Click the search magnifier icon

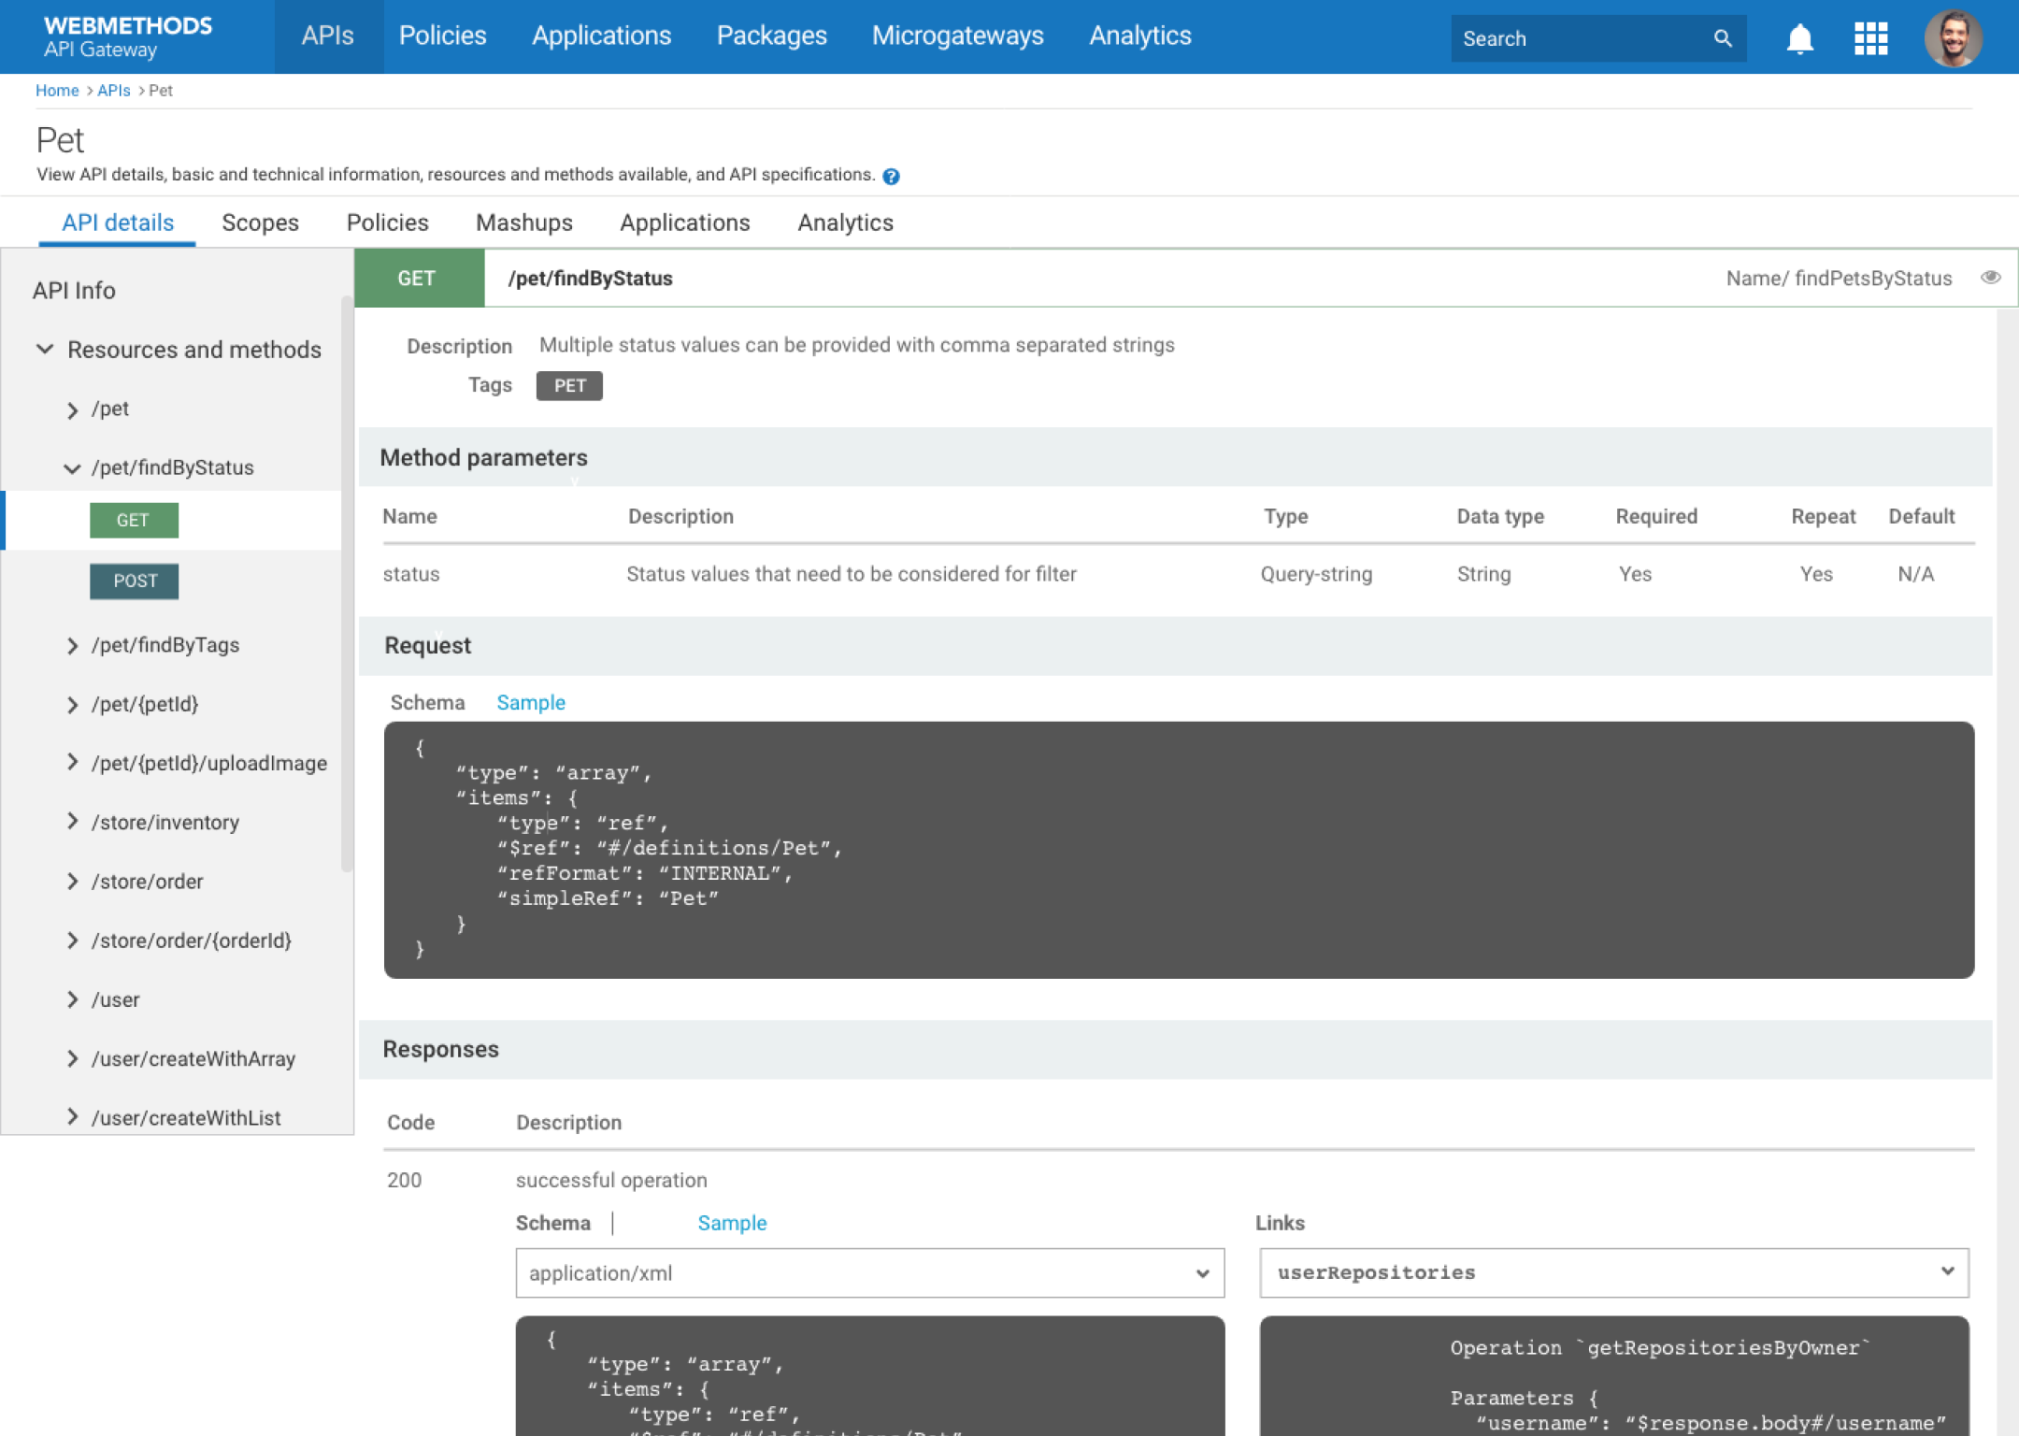pyautogui.click(x=1723, y=38)
